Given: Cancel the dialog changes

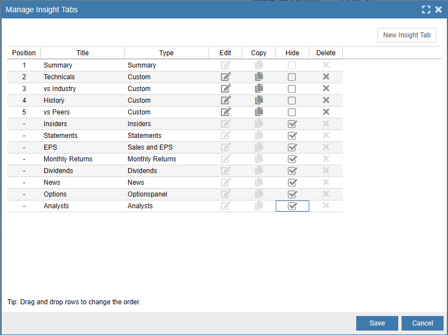Looking at the screenshot, I should pos(422,323).
